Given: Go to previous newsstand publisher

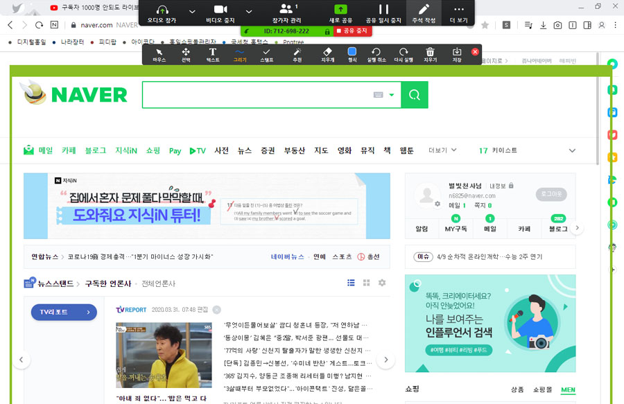Looking at the screenshot, I should (21, 360).
